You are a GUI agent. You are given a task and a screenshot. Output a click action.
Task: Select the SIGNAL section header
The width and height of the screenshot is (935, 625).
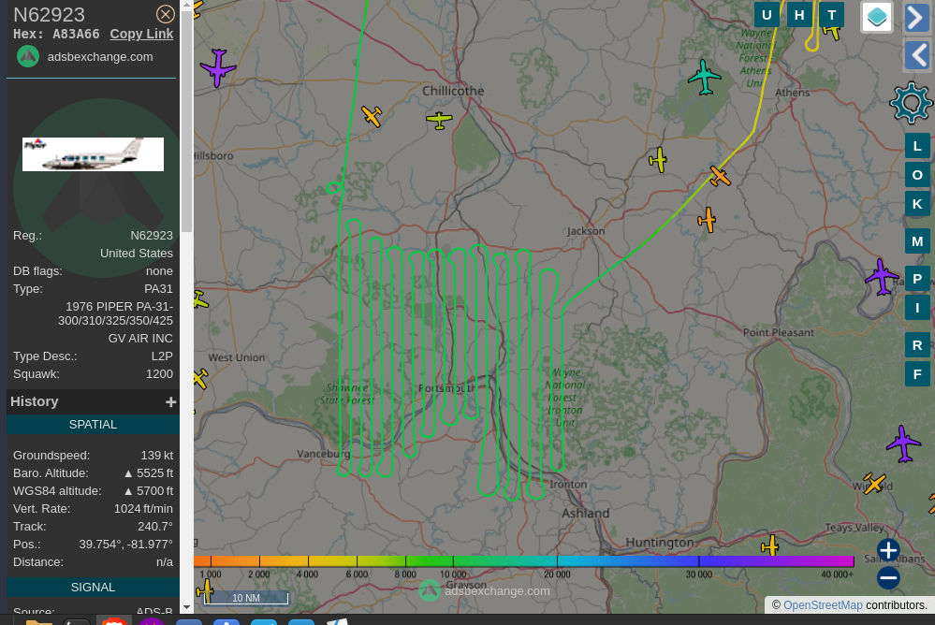click(x=93, y=588)
